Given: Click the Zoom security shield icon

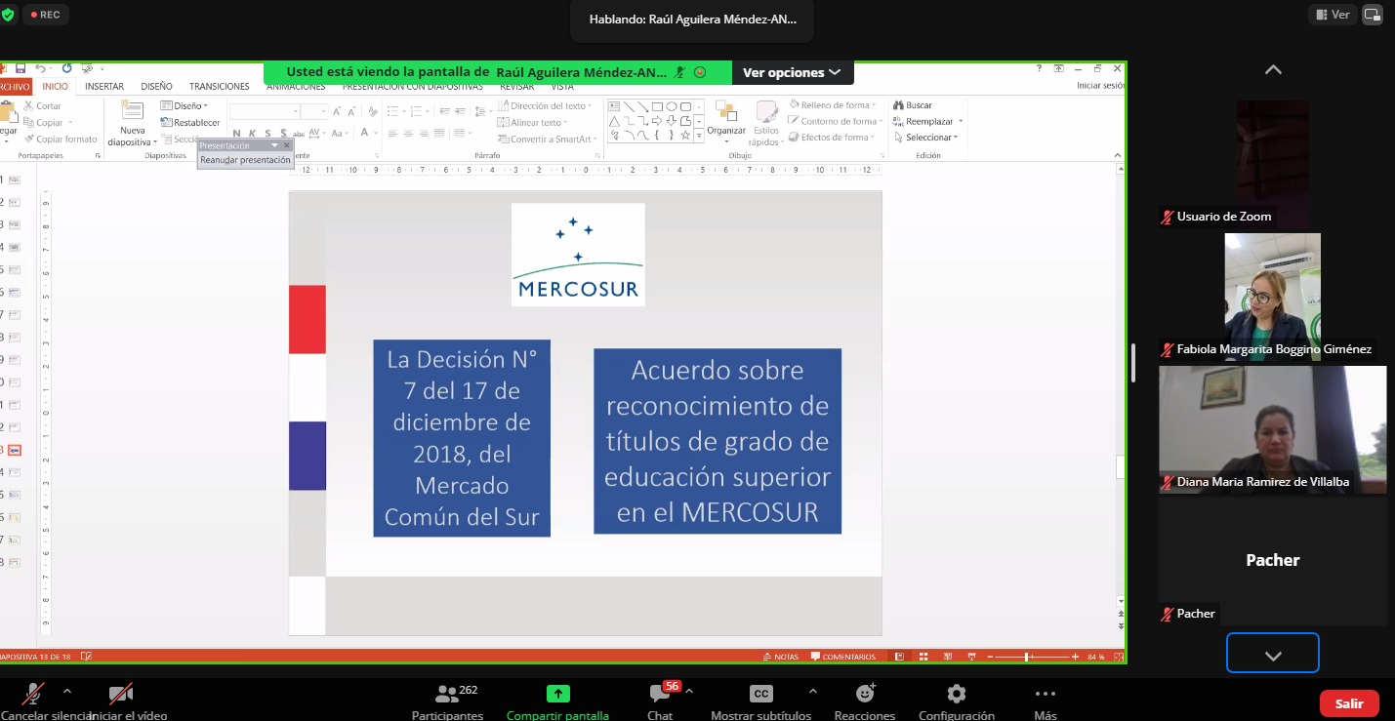Looking at the screenshot, I should point(8,15).
